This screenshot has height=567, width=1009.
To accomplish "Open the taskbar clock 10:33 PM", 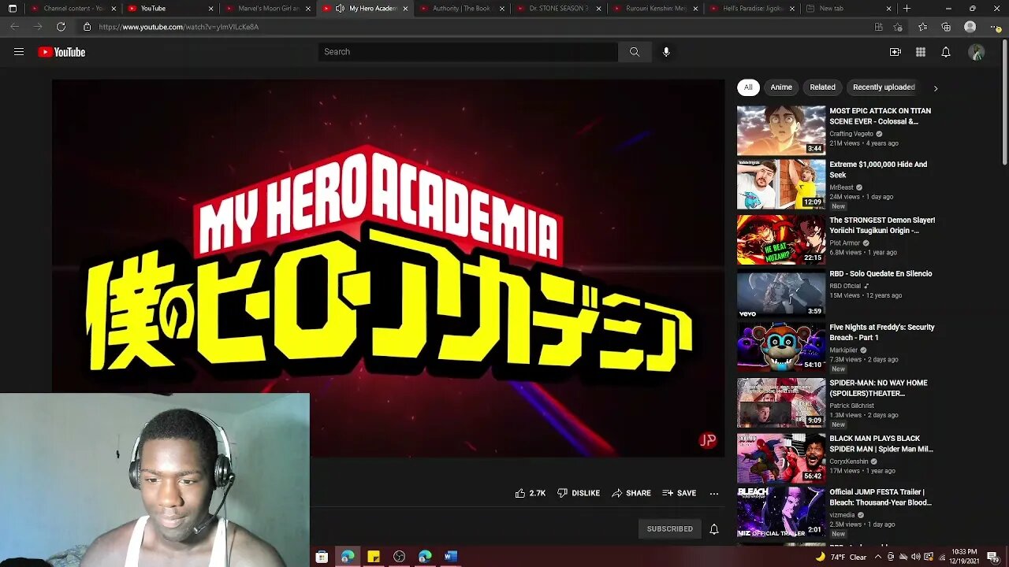I will click(x=963, y=557).
